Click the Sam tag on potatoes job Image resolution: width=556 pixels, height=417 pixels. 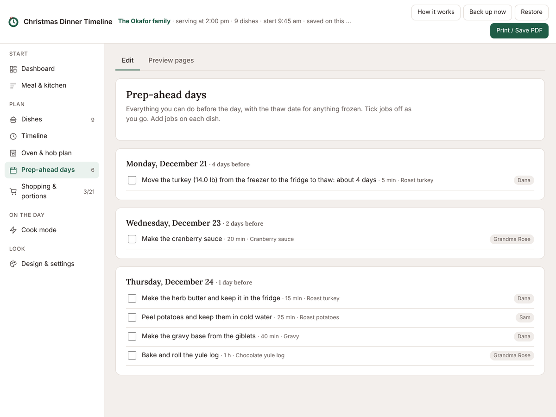coord(525,317)
